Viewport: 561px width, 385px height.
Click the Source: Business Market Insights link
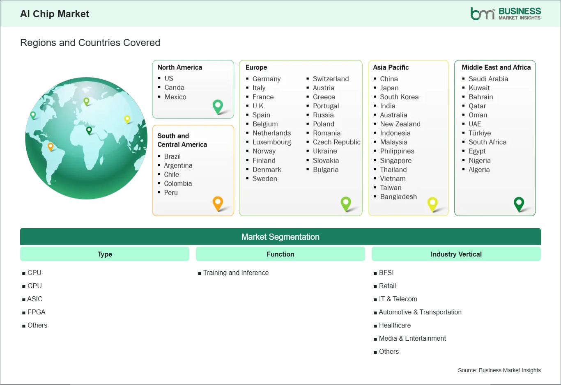(499, 370)
